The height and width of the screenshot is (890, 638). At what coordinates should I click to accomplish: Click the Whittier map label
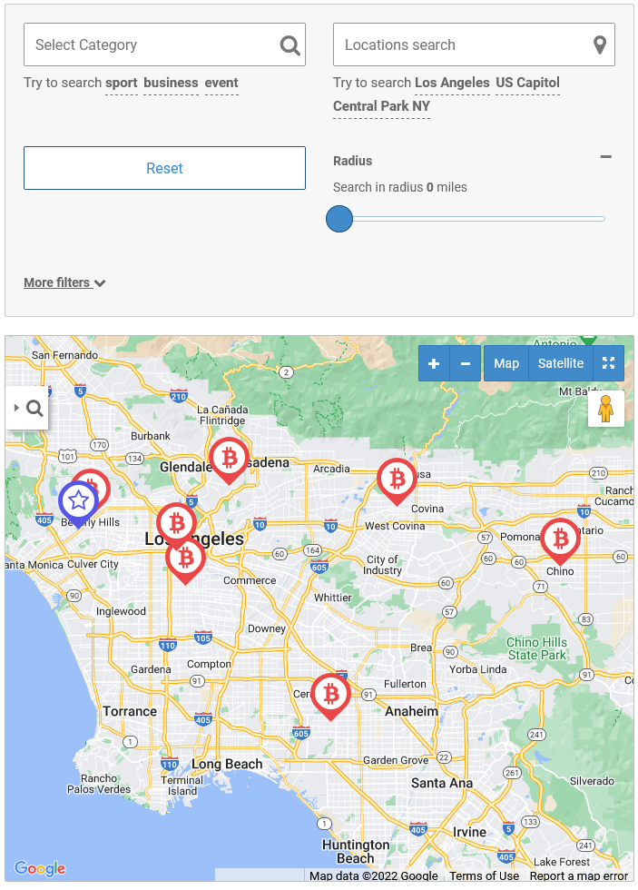click(x=333, y=598)
